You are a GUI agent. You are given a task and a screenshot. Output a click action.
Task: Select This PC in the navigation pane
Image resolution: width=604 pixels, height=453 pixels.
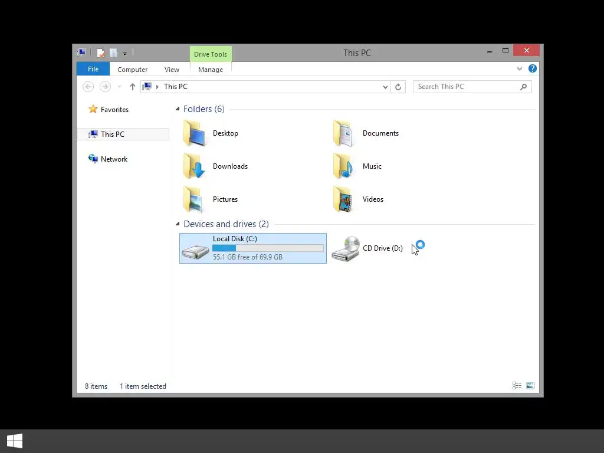pos(123,134)
